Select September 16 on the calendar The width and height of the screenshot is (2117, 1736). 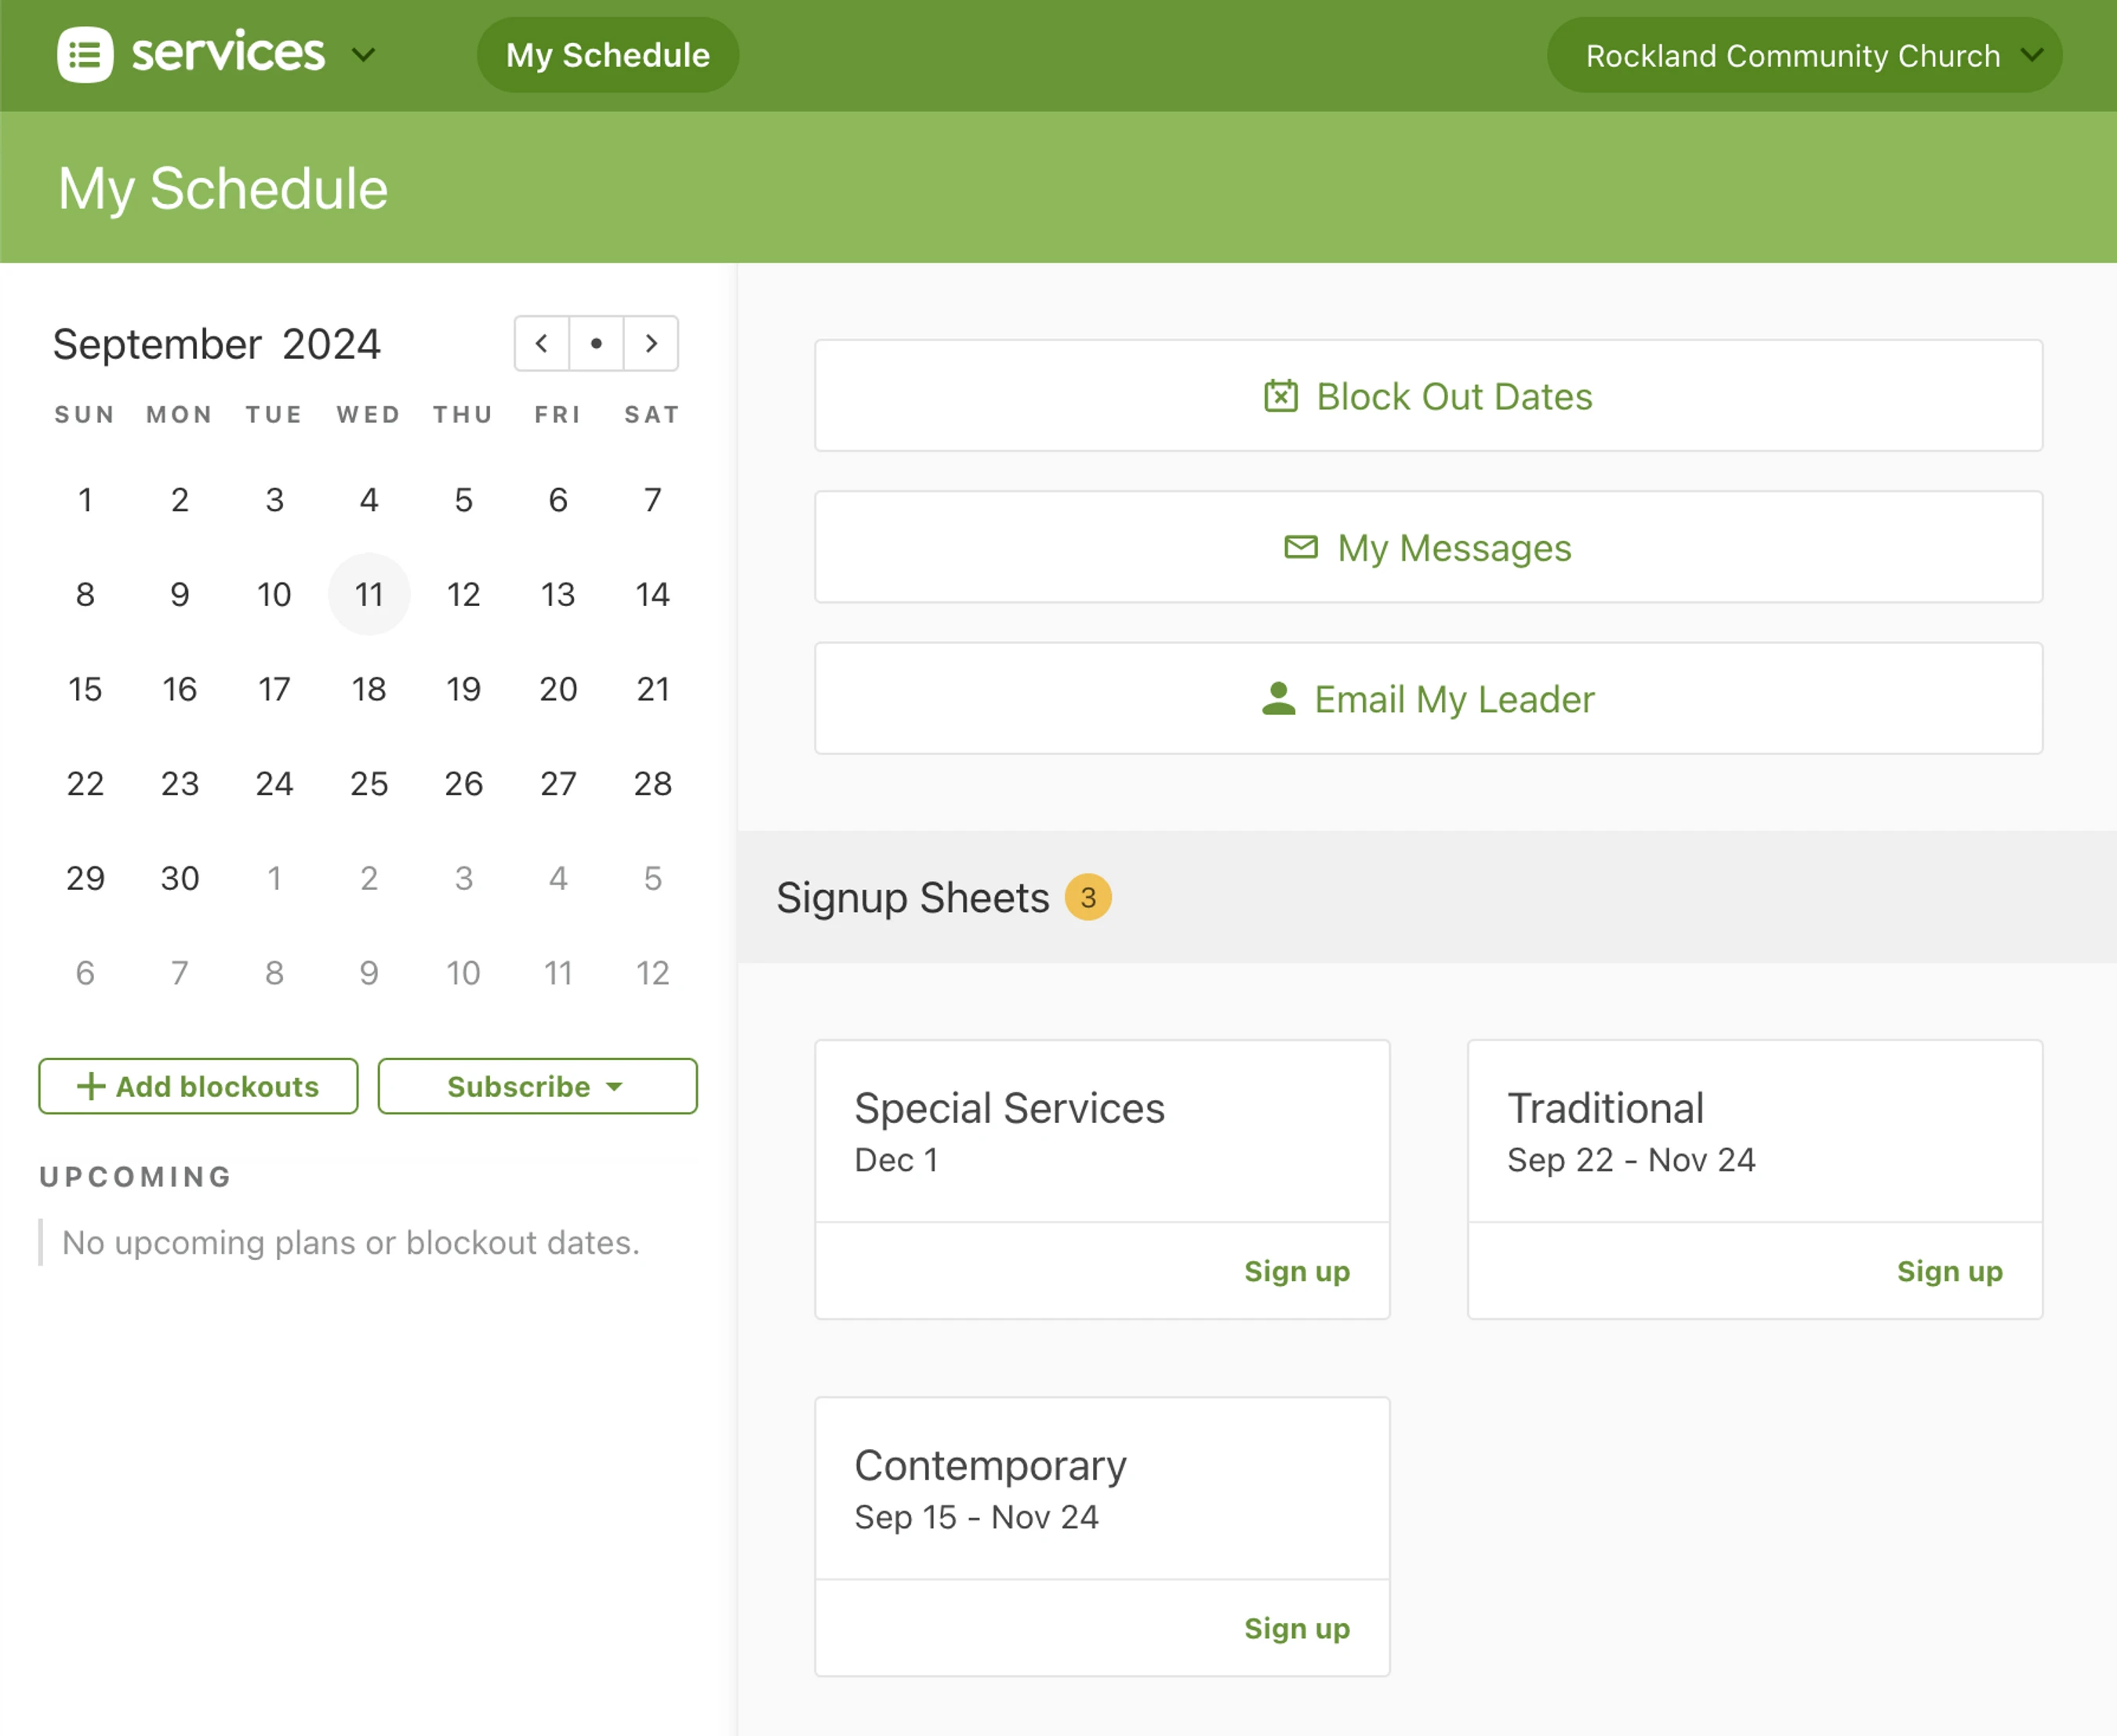pyautogui.click(x=180, y=689)
